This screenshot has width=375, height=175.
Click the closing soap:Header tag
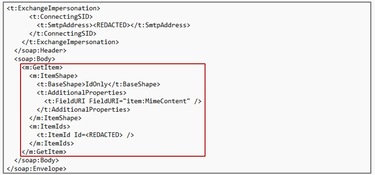pos(40,50)
